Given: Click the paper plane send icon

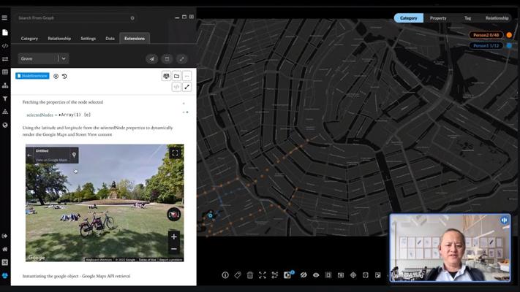Looking at the screenshot, I should pyautogui.click(x=152, y=58).
